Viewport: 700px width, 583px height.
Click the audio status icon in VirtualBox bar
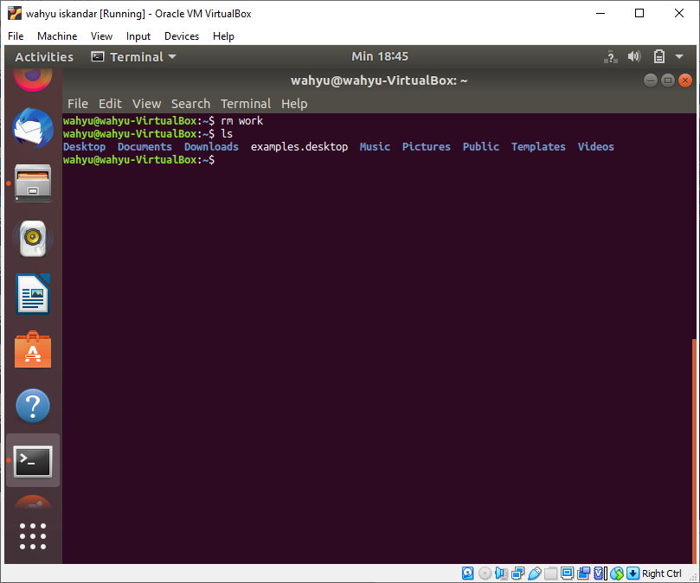pyautogui.click(x=501, y=573)
